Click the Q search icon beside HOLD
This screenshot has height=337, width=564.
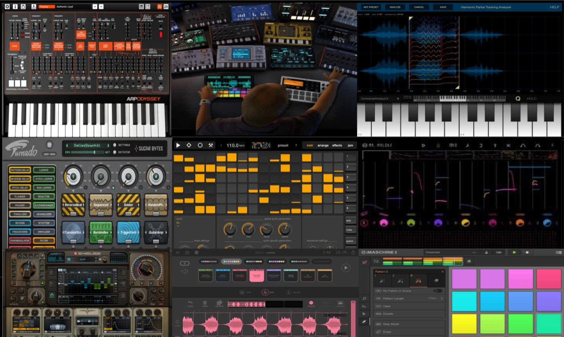coord(518,98)
